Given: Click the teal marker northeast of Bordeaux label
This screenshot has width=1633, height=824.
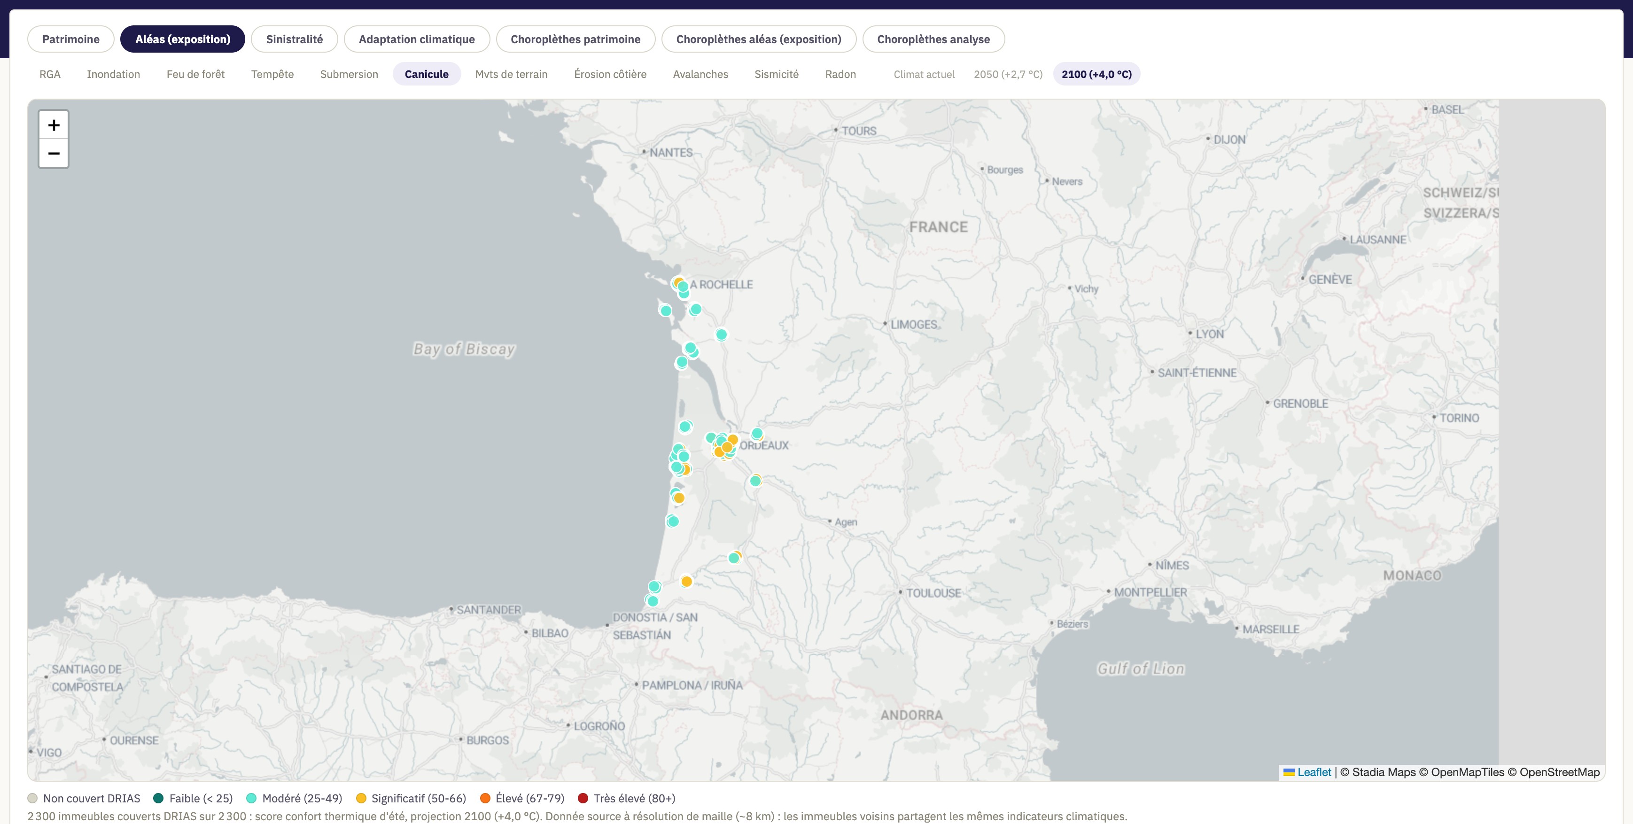Looking at the screenshot, I should [x=757, y=434].
